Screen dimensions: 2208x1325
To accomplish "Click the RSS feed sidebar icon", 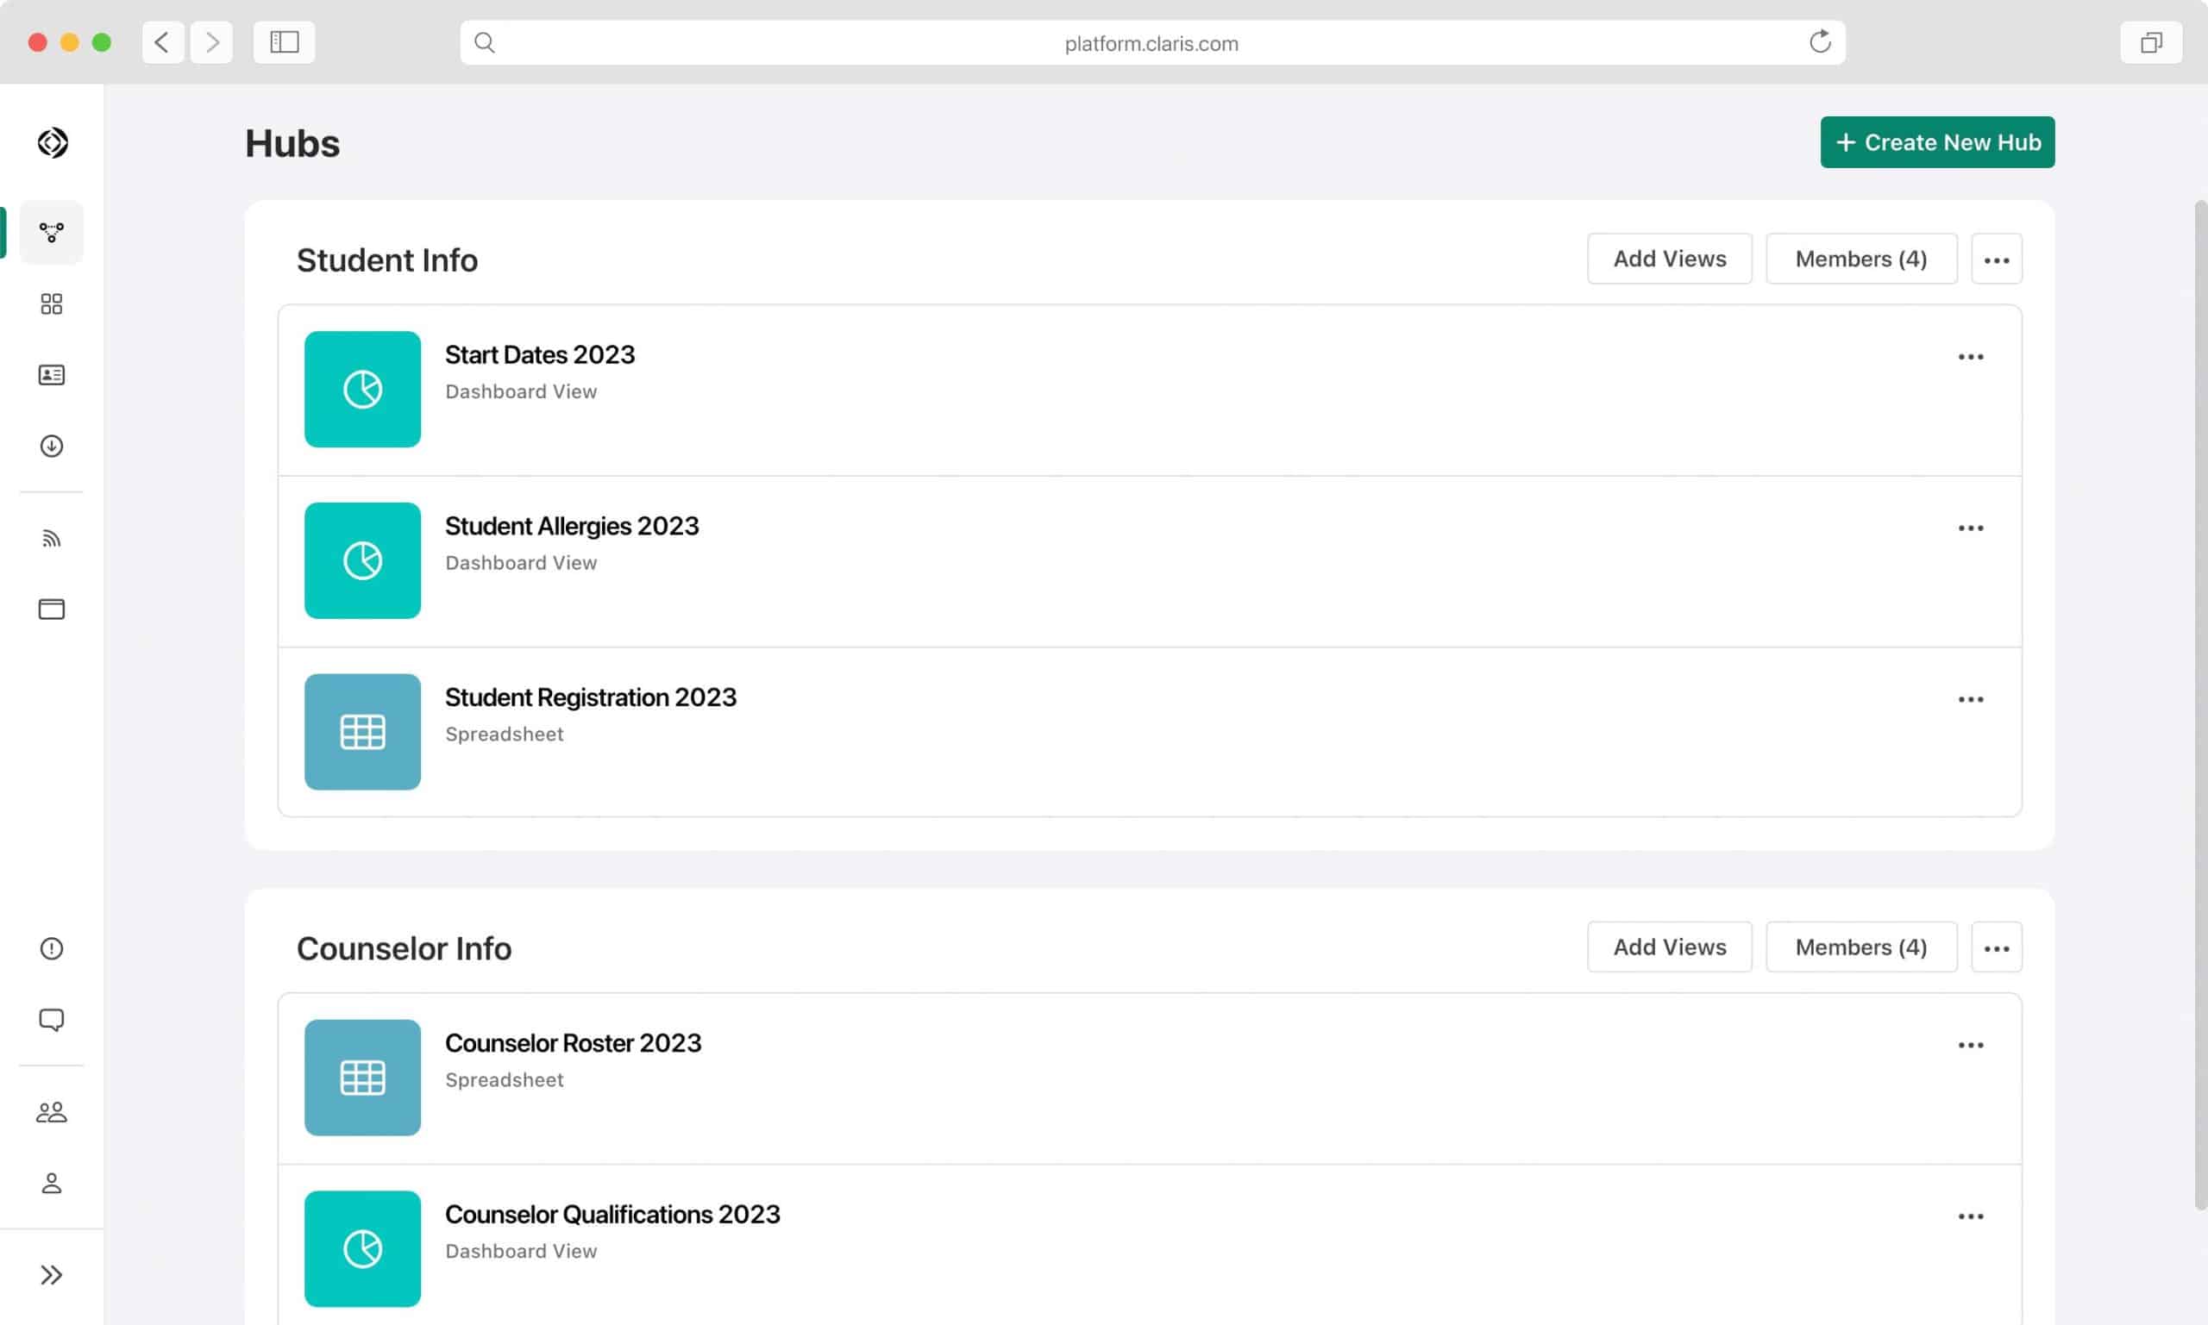I will (x=52, y=539).
